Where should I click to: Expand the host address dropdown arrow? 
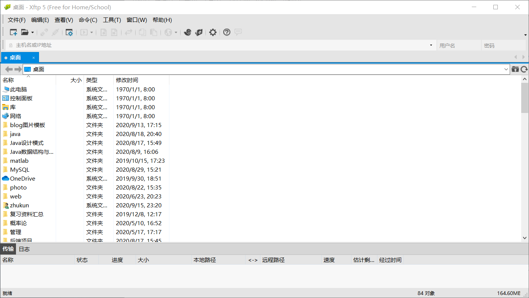[x=431, y=45]
